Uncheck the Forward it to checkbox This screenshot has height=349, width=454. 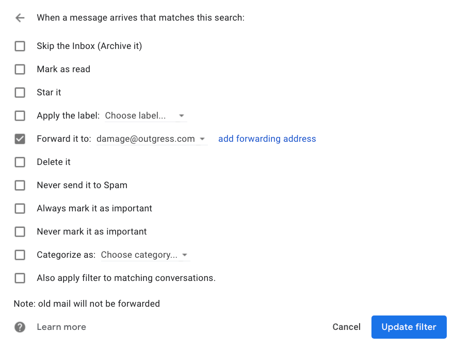click(x=20, y=139)
